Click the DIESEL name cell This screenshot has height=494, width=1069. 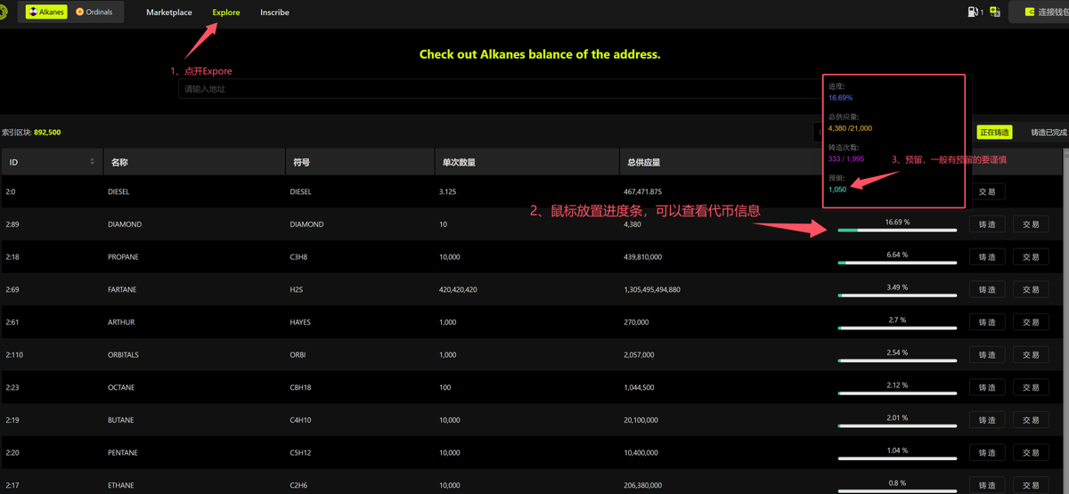coord(118,191)
